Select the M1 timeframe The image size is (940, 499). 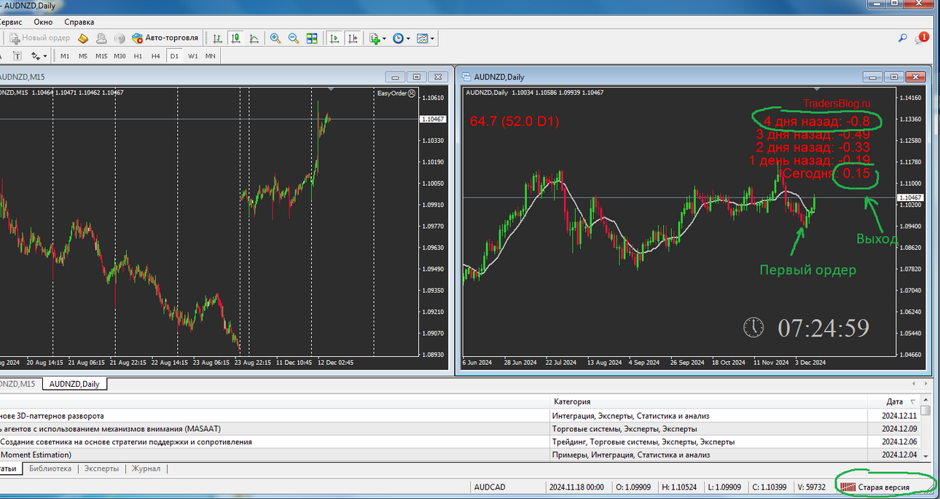point(65,56)
